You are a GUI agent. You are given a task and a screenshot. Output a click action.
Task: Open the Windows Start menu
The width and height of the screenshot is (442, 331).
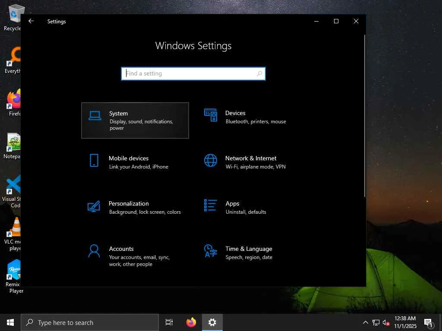click(10, 322)
